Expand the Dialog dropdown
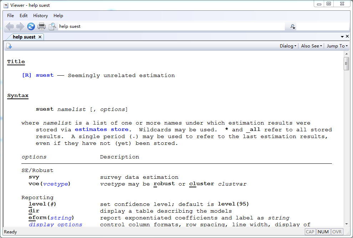The width and height of the screenshot is (353, 238). tap(288, 46)
